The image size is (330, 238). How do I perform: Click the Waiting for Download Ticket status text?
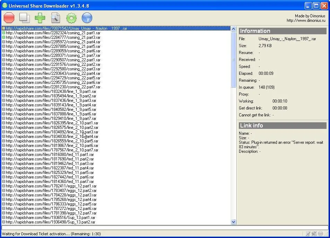coord(51,234)
